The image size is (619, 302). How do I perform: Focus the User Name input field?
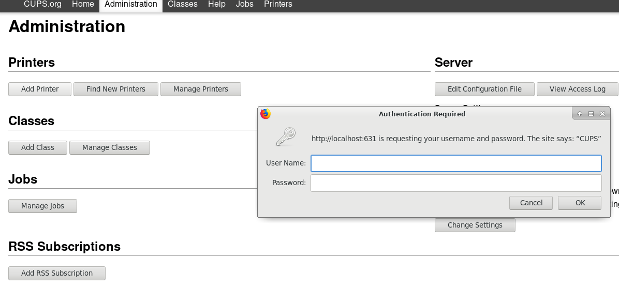pos(456,163)
